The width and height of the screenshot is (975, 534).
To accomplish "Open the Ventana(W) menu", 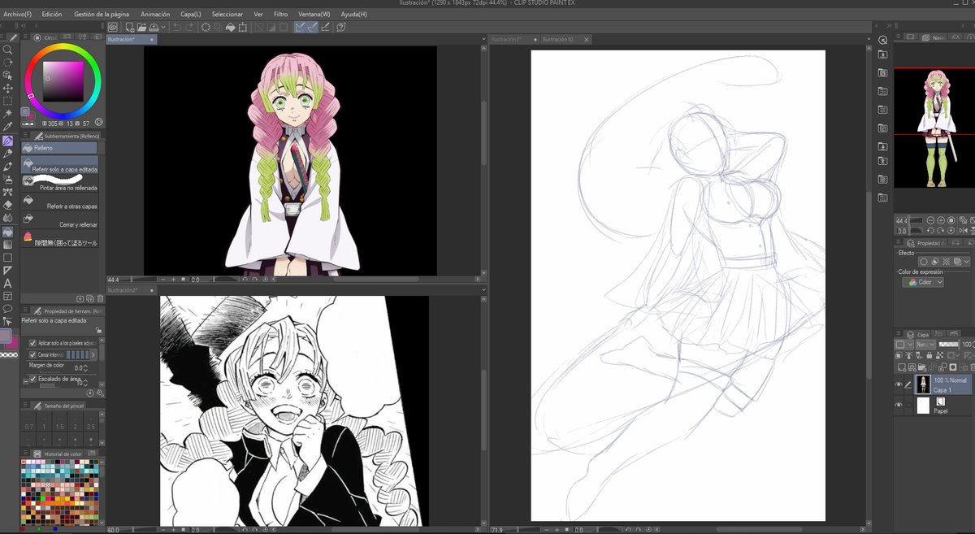I will tap(314, 14).
